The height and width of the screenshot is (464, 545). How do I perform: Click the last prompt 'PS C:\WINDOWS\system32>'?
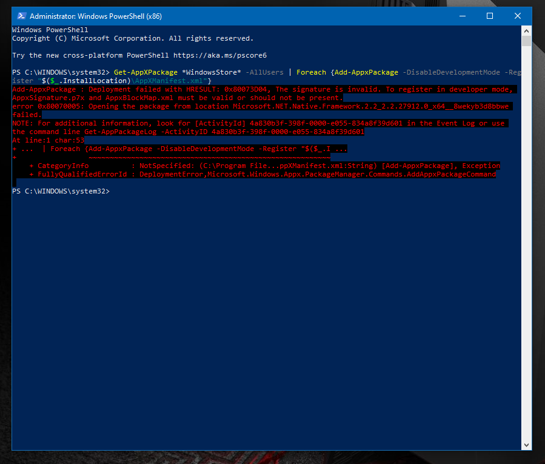click(x=61, y=191)
